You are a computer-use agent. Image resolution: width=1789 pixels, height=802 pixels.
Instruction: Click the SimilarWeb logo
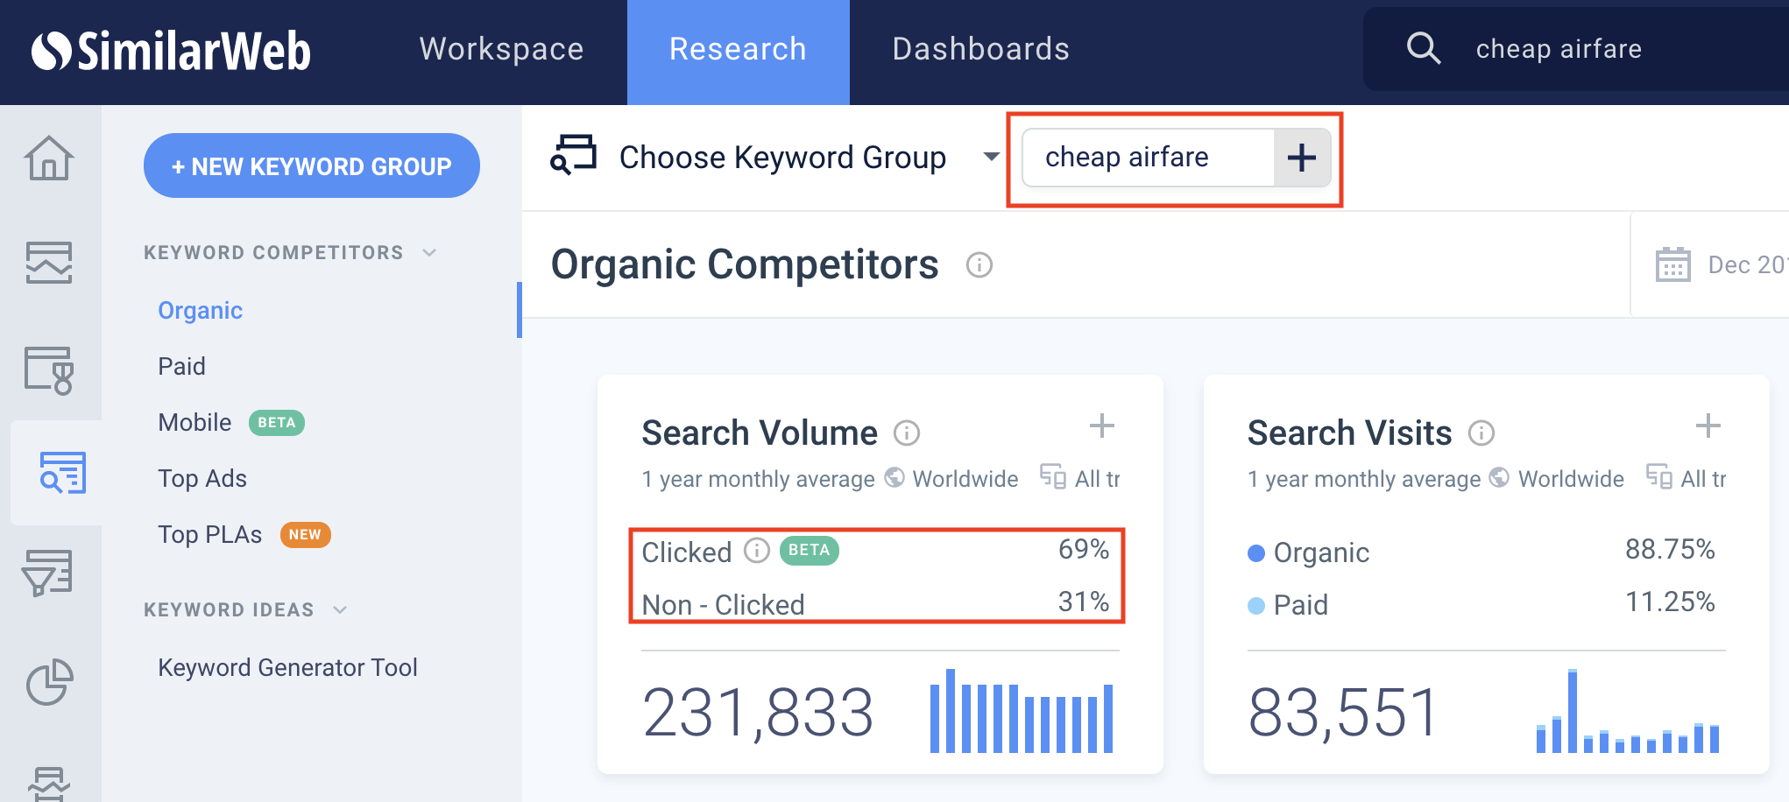(x=171, y=51)
